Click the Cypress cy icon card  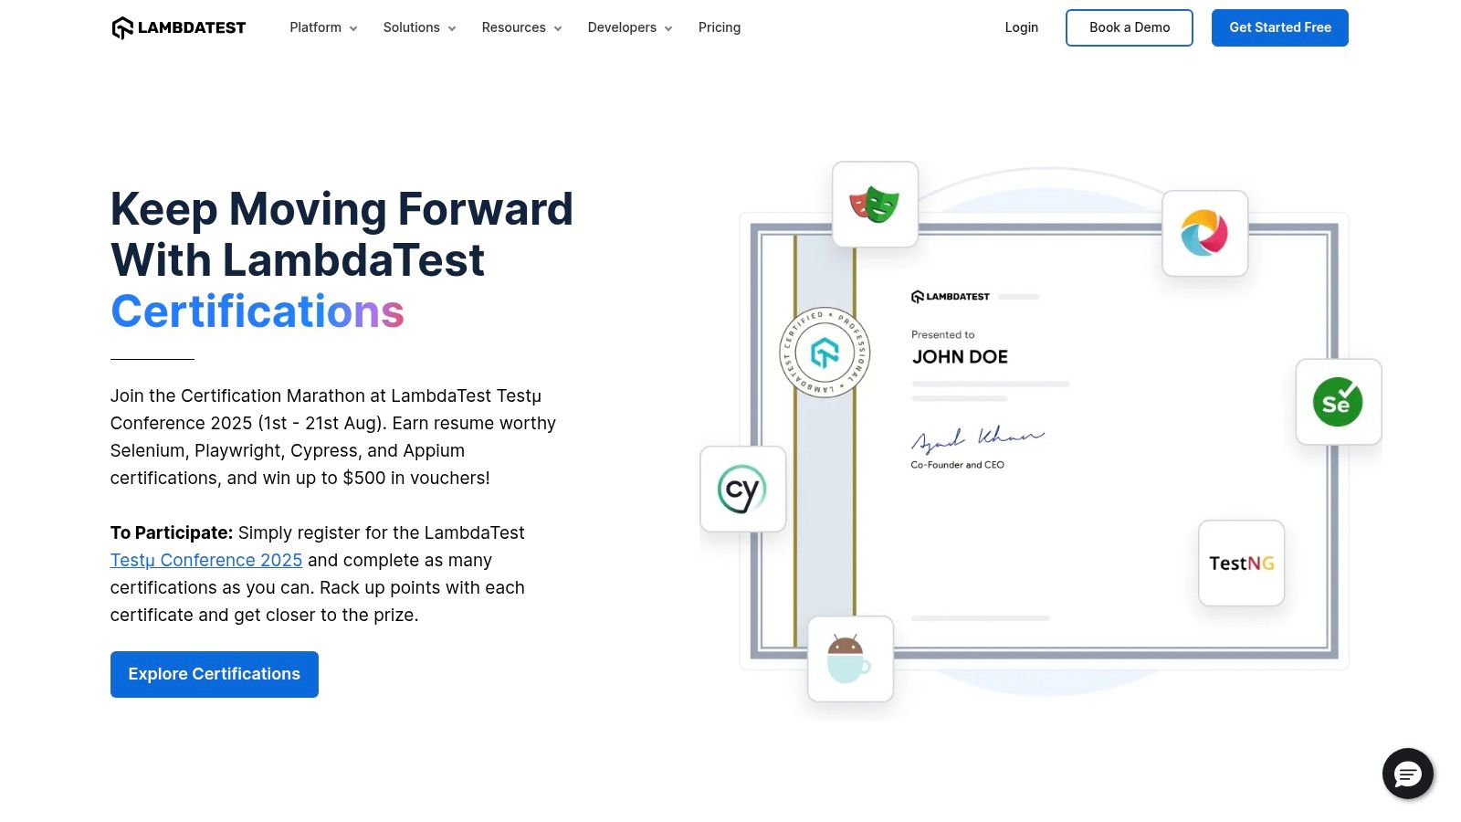click(x=742, y=489)
